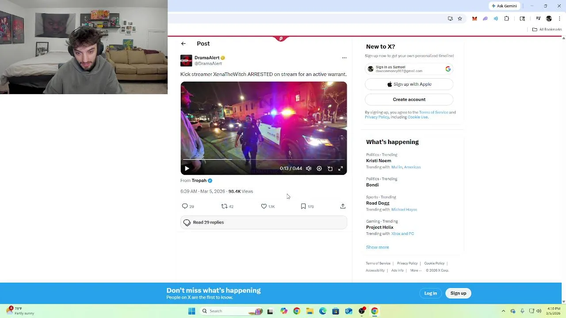Go back using the Post arrow
Viewport: 566px width, 318px height.
(184, 44)
